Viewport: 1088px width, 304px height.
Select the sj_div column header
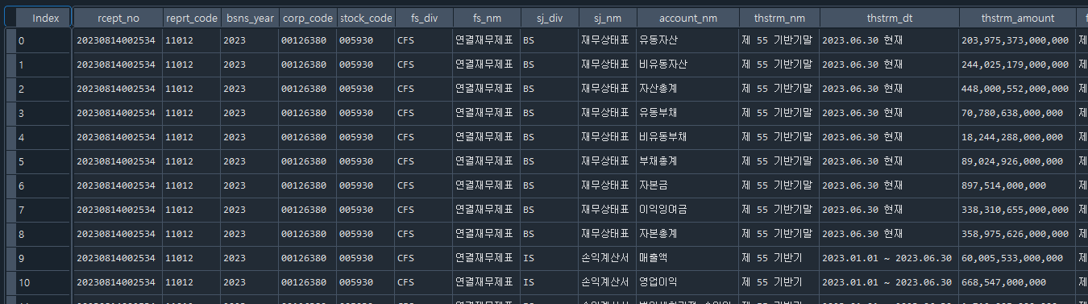[x=549, y=18]
